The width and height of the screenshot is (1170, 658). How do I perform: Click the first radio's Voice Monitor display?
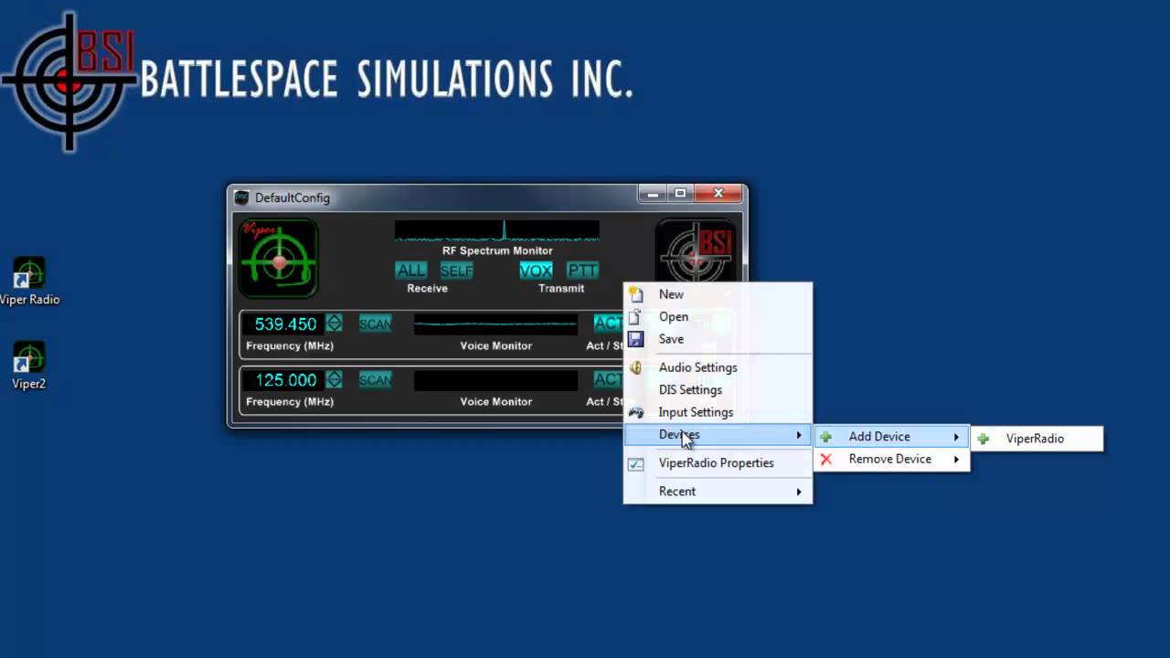(x=495, y=324)
